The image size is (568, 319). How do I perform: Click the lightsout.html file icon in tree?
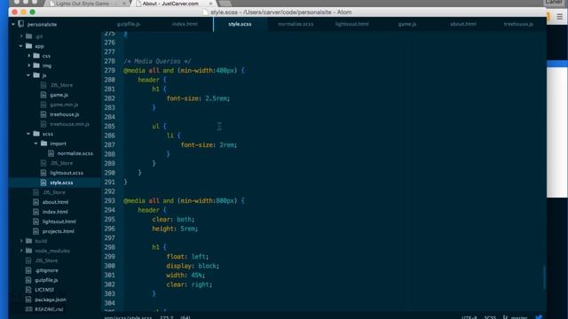(x=35, y=222)
